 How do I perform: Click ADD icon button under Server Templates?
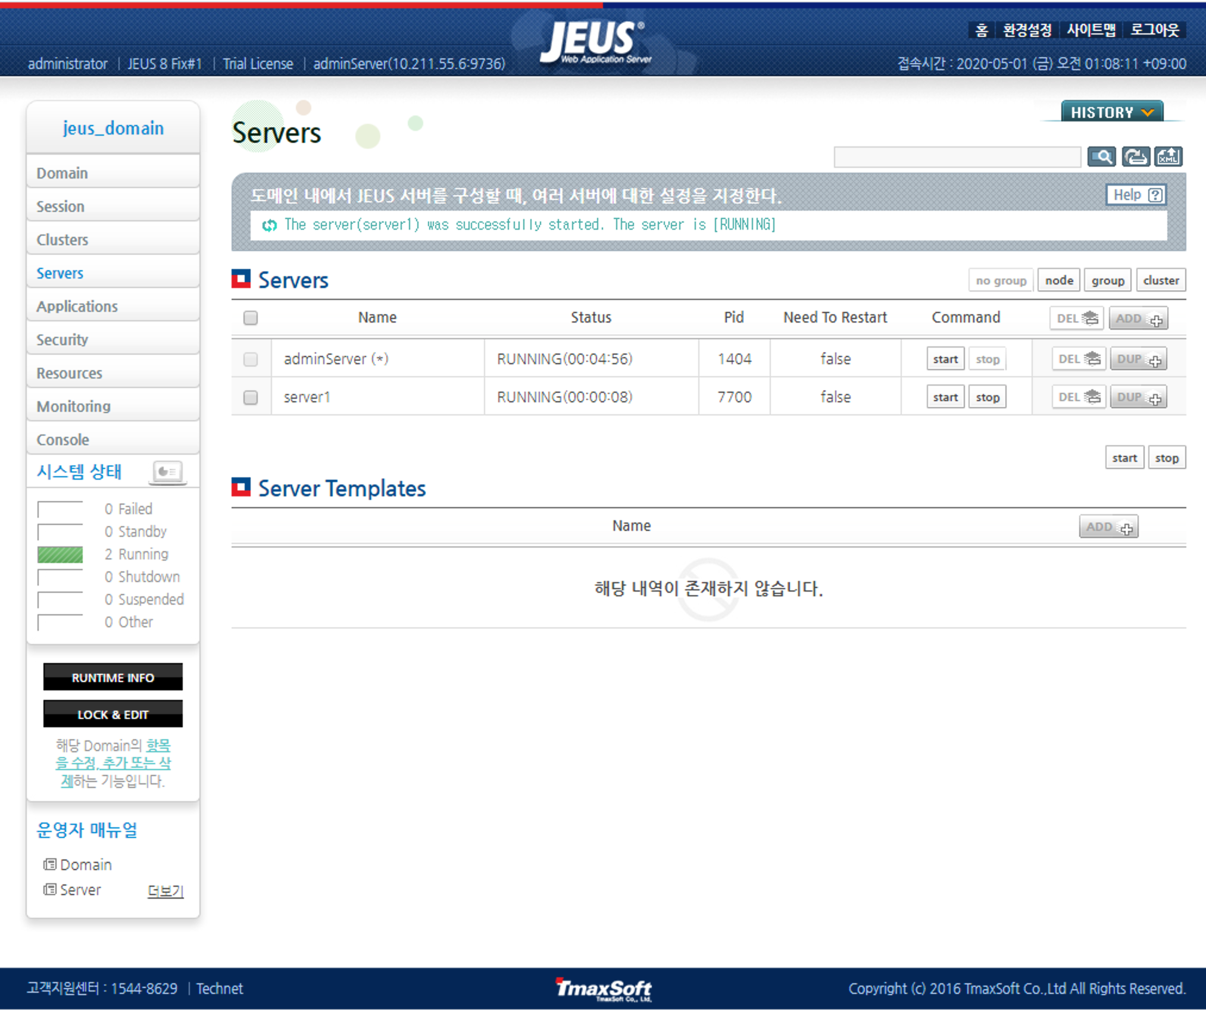1108,527
